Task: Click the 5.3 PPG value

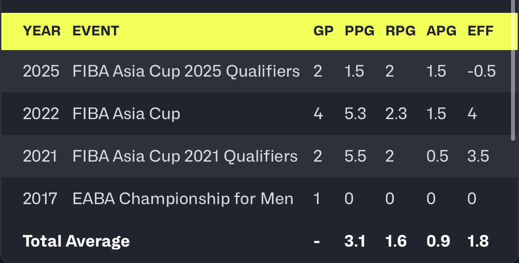Action: (355, 114)
